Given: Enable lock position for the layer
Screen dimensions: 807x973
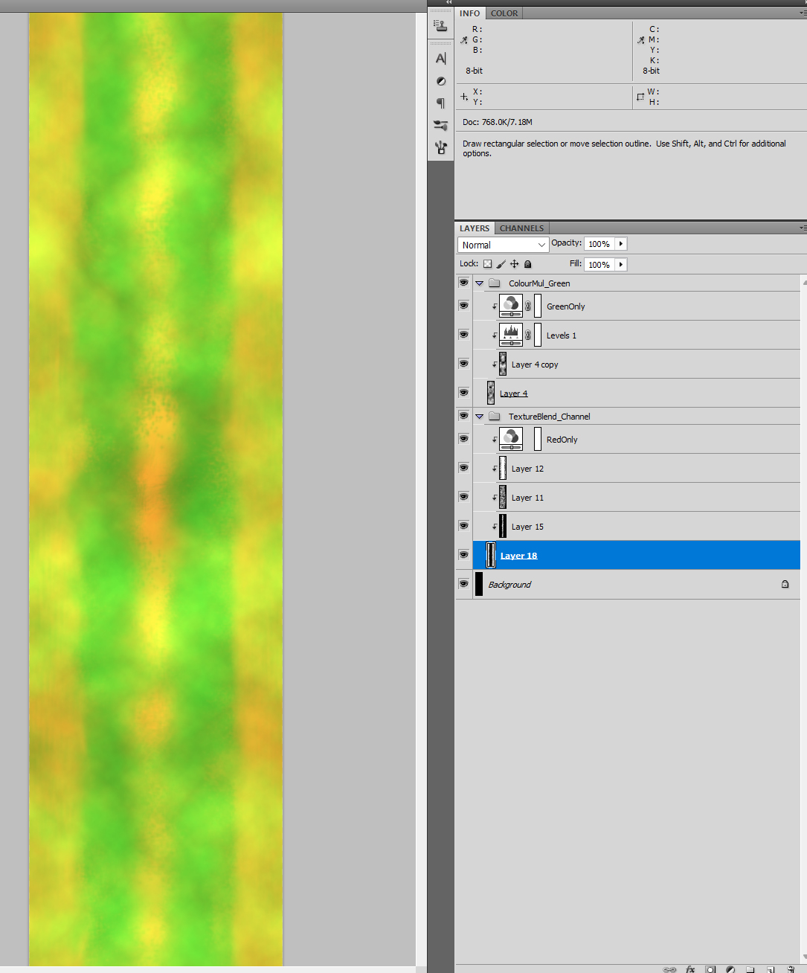Looking at the screenshot, I should [x=514, y=264].
